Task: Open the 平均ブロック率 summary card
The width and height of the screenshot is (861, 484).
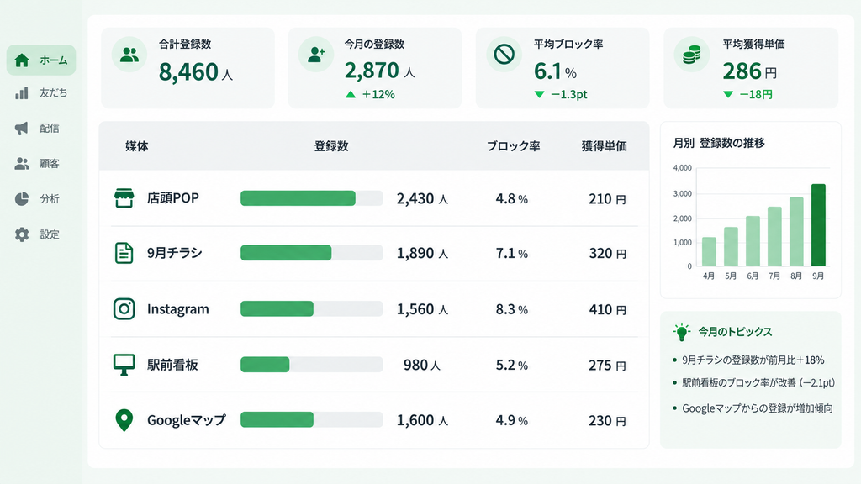Action: 563,68
